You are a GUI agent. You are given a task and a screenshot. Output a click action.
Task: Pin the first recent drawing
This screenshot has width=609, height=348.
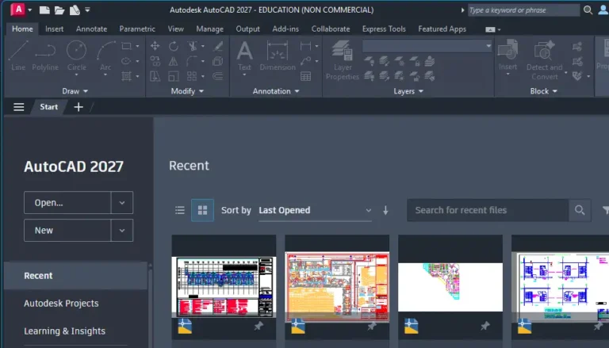pyautogui.click(x=259, y=327)
